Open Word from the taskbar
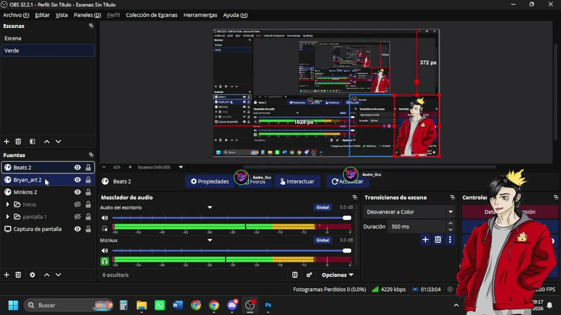This screenshot has width=561, height=315. [178, 305]
